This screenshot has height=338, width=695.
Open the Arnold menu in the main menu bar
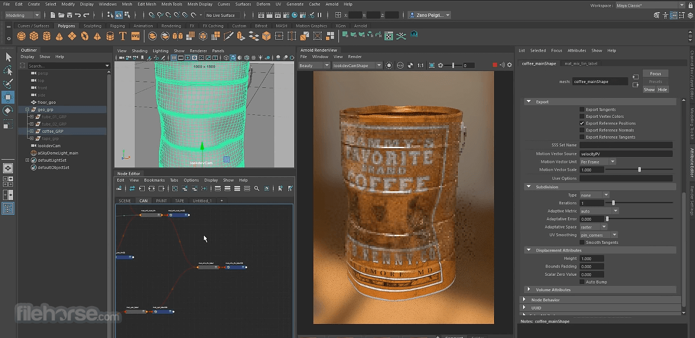332,4
